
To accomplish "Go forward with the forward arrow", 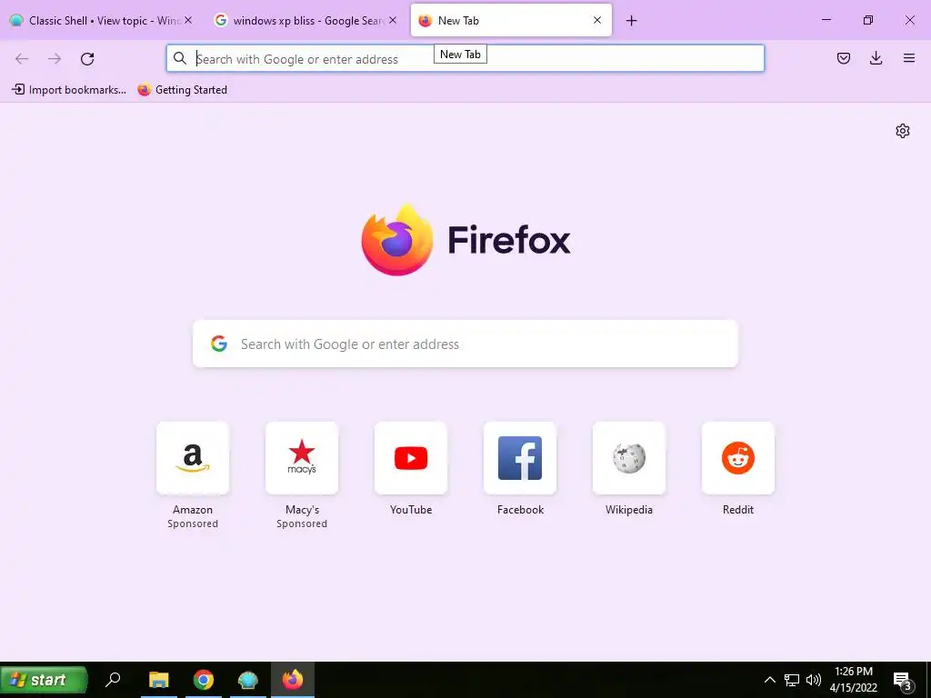I will (55, 58).
